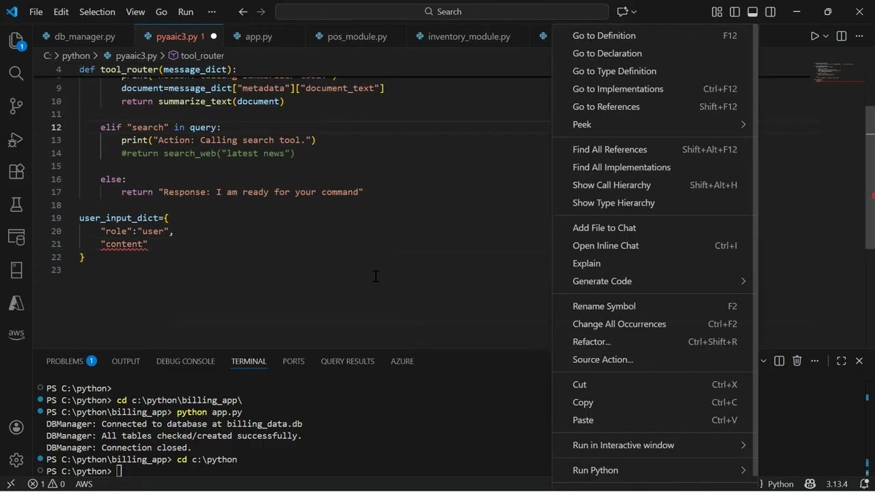875x492 pixels.
Task: Switch to inventory_module.py tab
Action: tap(469, 36)
